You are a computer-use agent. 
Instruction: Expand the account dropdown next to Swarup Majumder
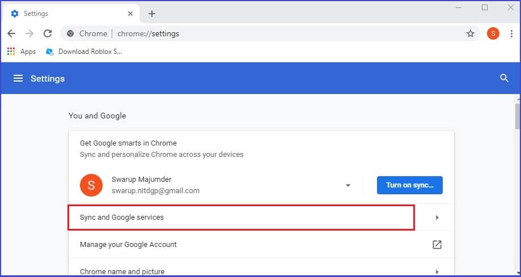coord(348,185)
